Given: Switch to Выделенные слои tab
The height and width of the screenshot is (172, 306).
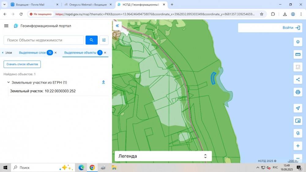Looking at the screenshot, I should tap(32, 53).
